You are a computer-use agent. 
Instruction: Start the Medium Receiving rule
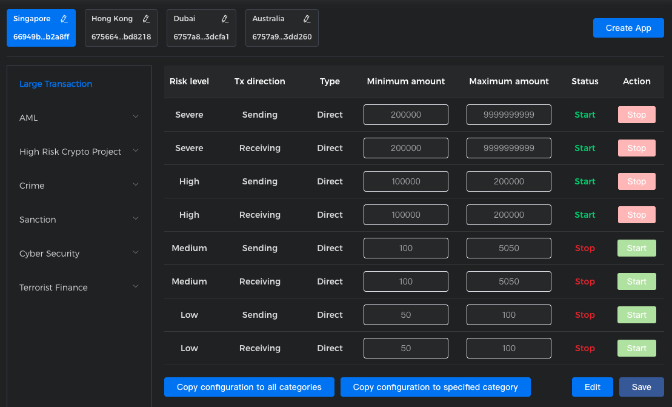point(636,281)
